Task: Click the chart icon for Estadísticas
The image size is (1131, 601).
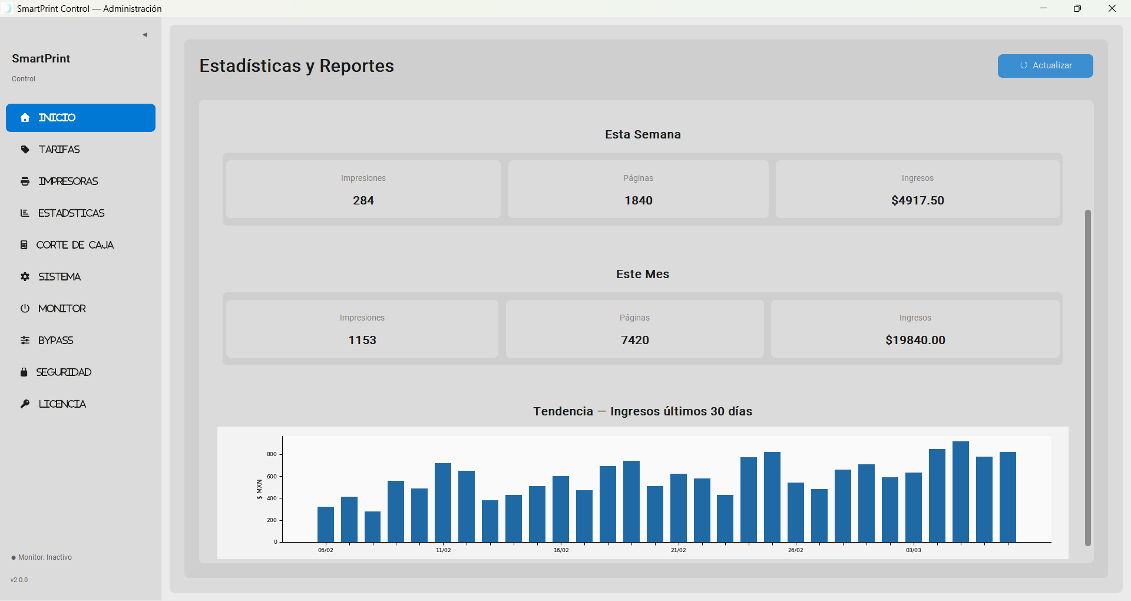Action: (25, 213)
